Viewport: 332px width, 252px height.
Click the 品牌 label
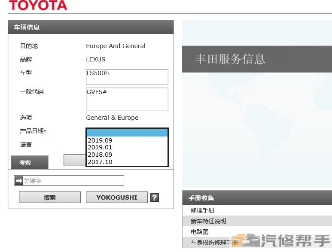(x=26, y=59)
